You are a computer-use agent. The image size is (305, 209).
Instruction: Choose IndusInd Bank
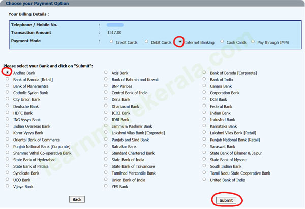tap(204, 119)
